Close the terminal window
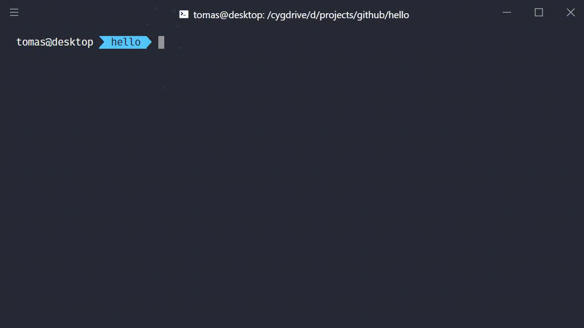Viewport: 584px width, 328px height. pyautogui.click(x=571, y=13)
